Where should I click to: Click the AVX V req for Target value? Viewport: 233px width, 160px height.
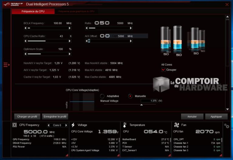(x=54, y=70)
